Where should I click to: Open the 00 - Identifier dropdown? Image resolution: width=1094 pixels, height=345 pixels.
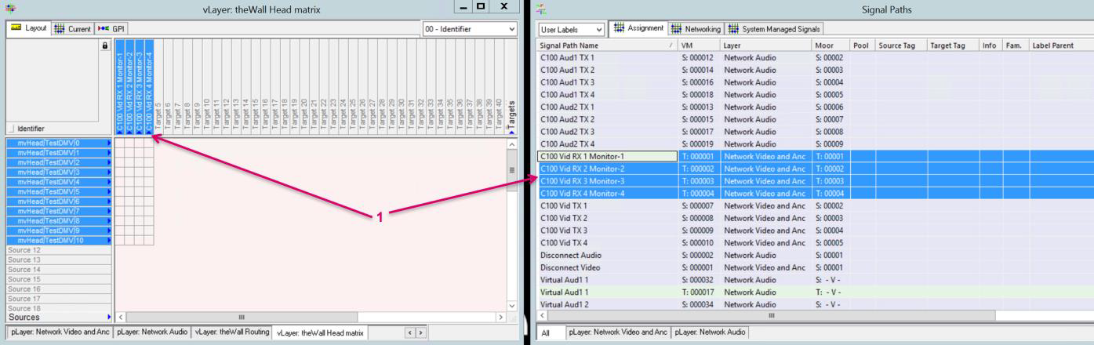click(470, 28)
